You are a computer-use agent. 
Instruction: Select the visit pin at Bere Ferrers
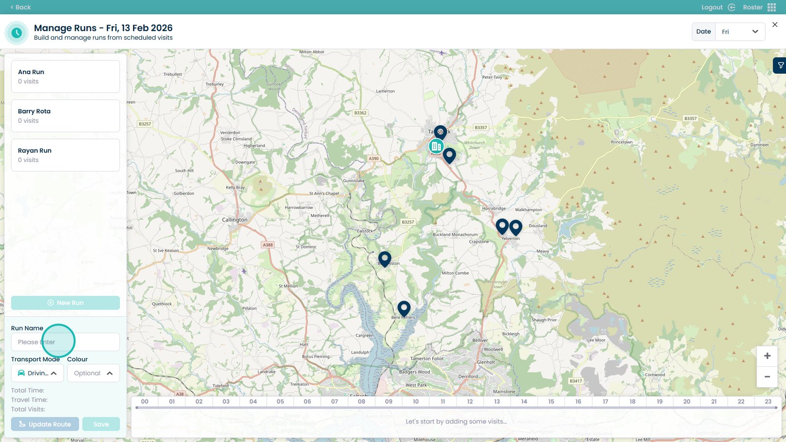tap(404, 309)
